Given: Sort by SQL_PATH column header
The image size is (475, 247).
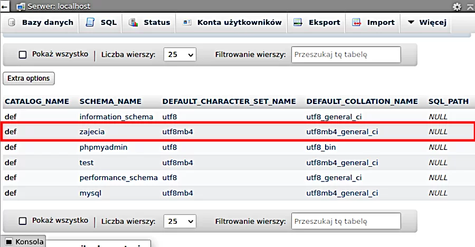Looking at the screenshot, I should (x=448, y=101).
